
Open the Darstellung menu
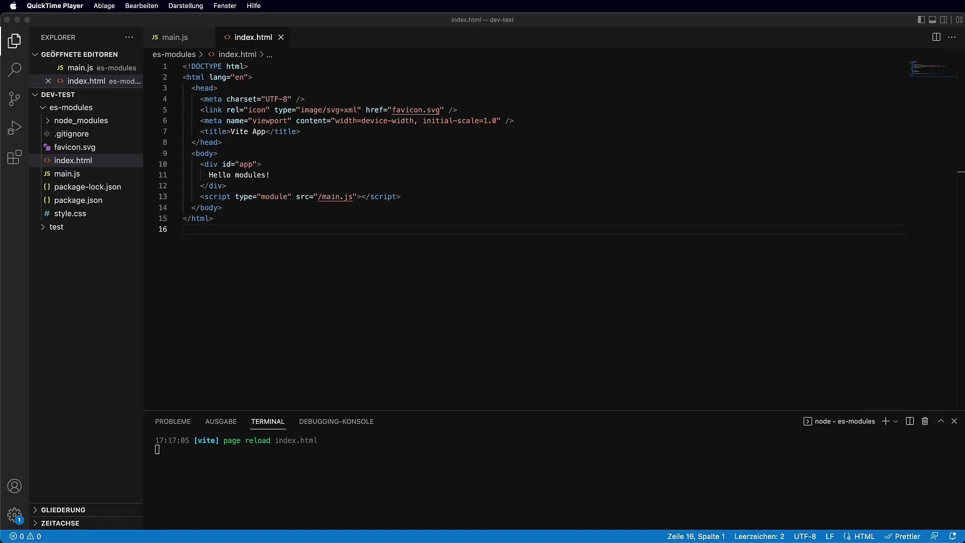185,6
